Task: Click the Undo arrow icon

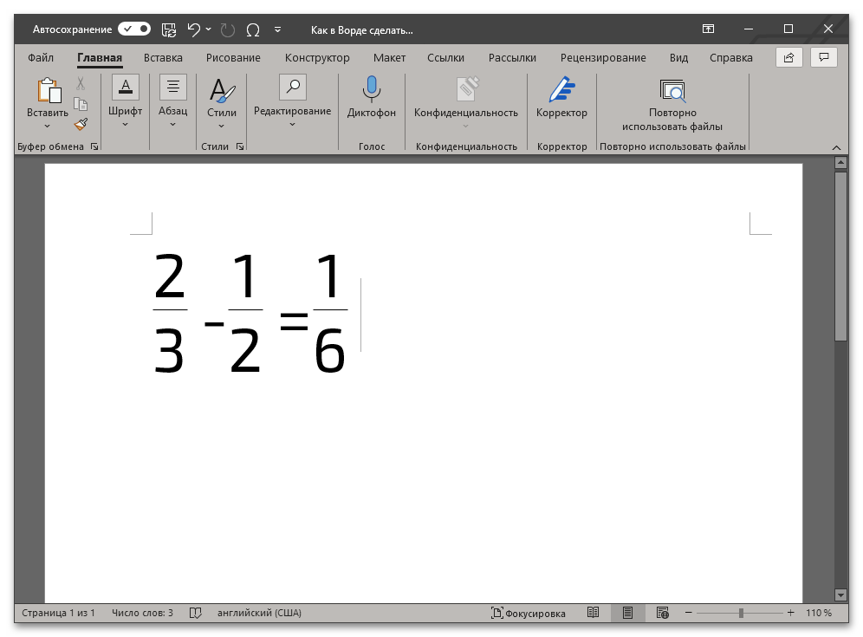Action: point(194,29)
